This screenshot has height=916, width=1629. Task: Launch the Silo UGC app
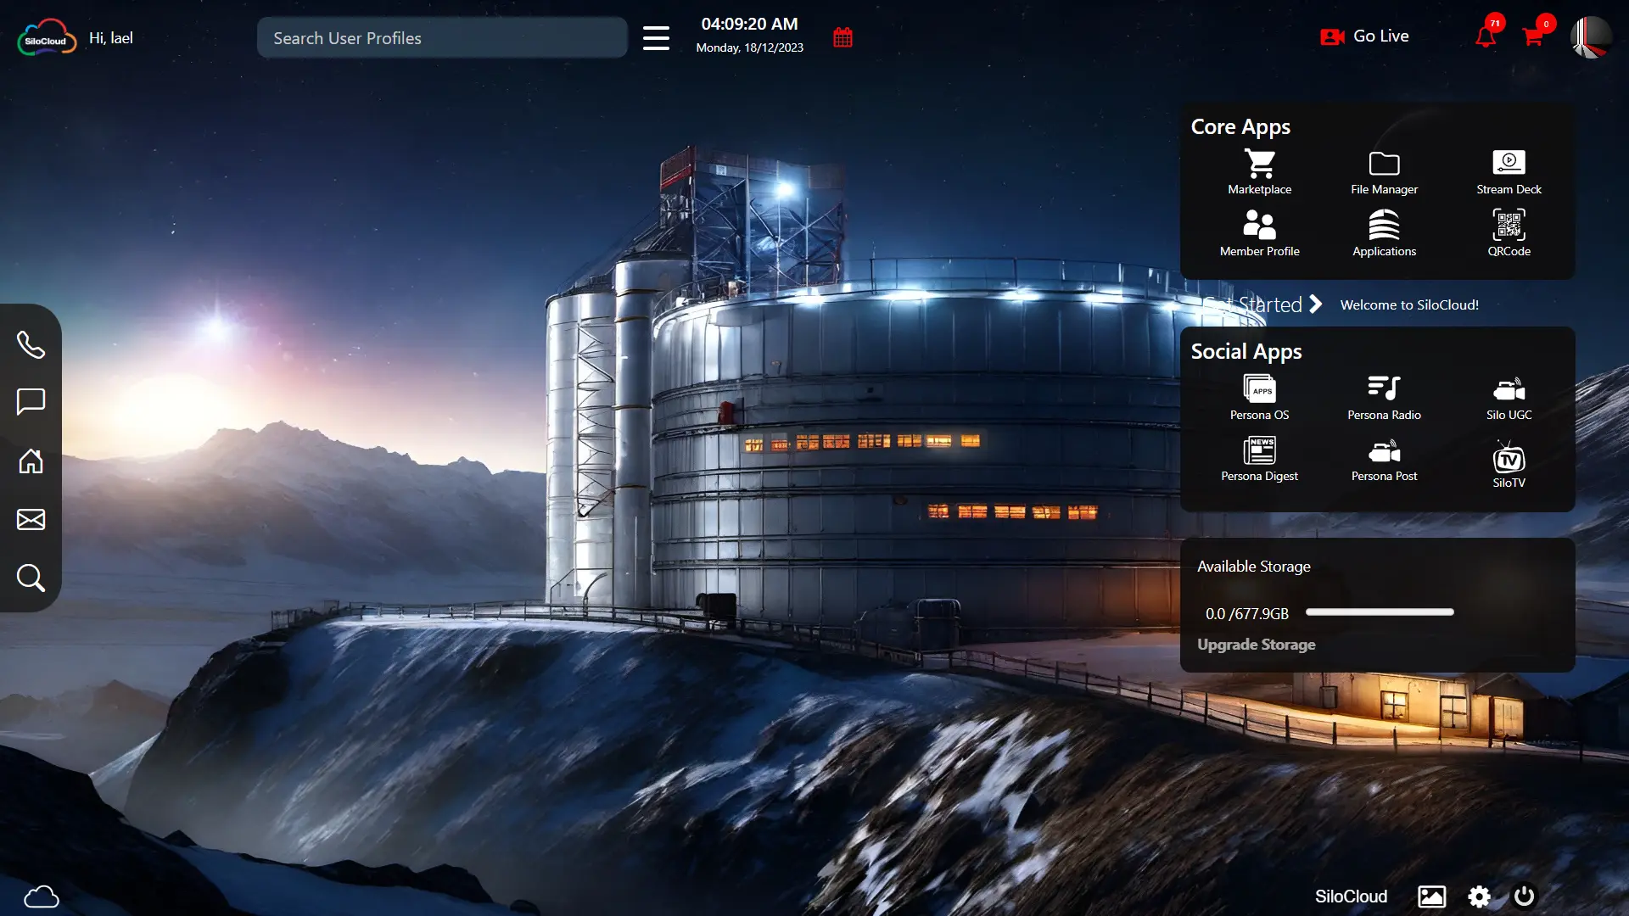point(1508,393)
